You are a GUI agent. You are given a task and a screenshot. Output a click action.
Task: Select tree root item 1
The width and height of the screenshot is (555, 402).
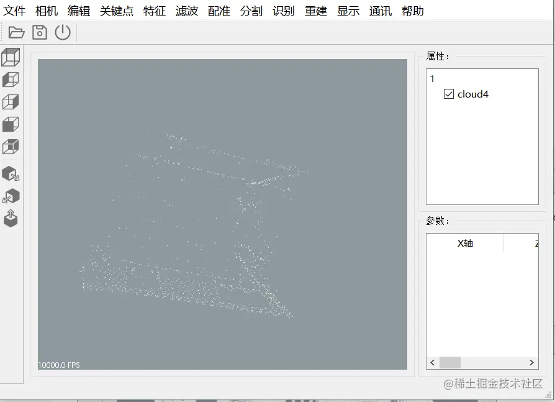(432, 79)
